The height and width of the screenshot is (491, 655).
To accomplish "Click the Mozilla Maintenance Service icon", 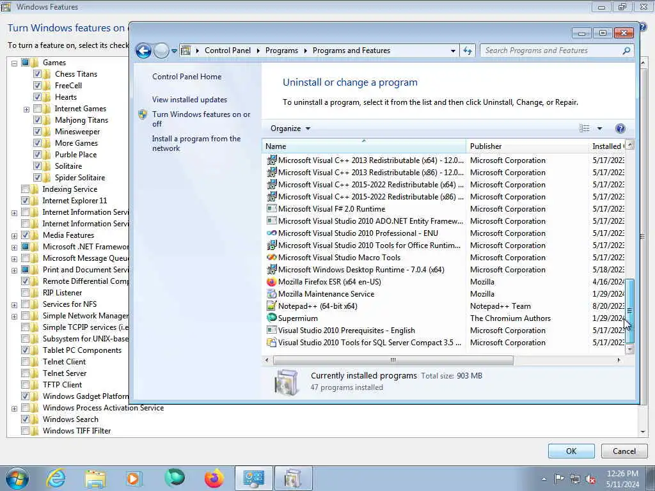I will pos(271,294).
